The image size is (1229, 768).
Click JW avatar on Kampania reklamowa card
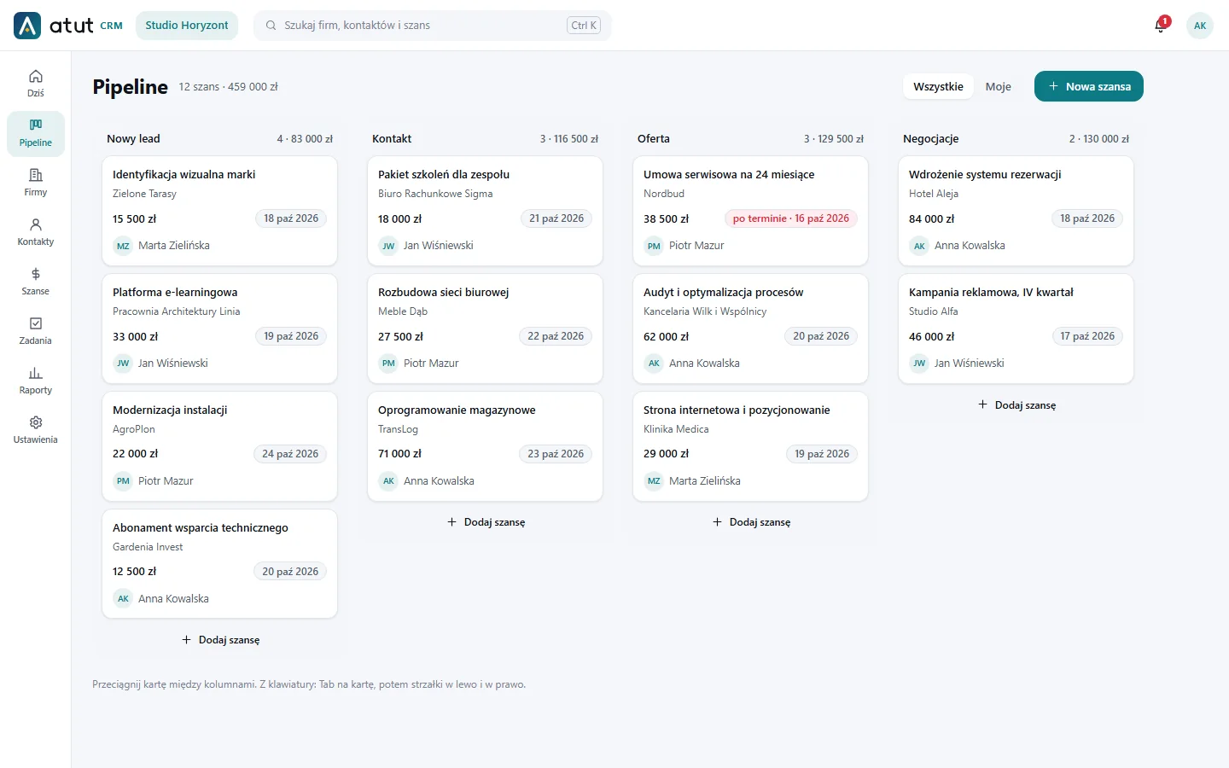tap(919, 364)
